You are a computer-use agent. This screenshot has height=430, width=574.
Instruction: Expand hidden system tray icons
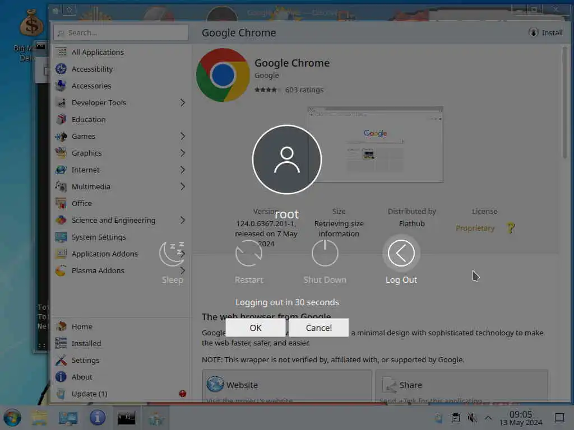pyautogui.click(x=488, y=418)
